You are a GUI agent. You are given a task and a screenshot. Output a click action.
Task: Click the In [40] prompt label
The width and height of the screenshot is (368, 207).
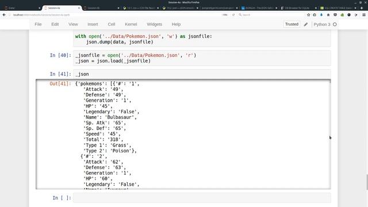click(60, 55)
